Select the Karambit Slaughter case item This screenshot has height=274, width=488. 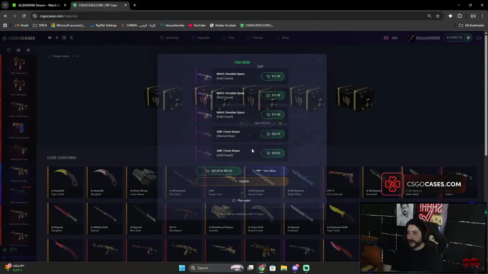[104, 182]
